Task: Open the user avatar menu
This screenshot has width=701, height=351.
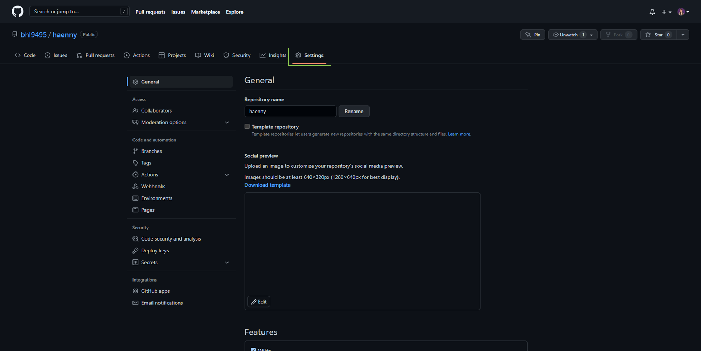Action: pos(683,12)
